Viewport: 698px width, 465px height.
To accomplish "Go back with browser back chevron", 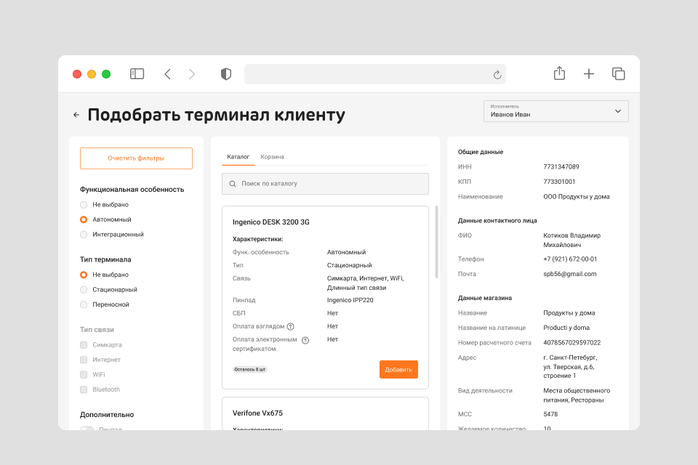I will pos(168,74).
